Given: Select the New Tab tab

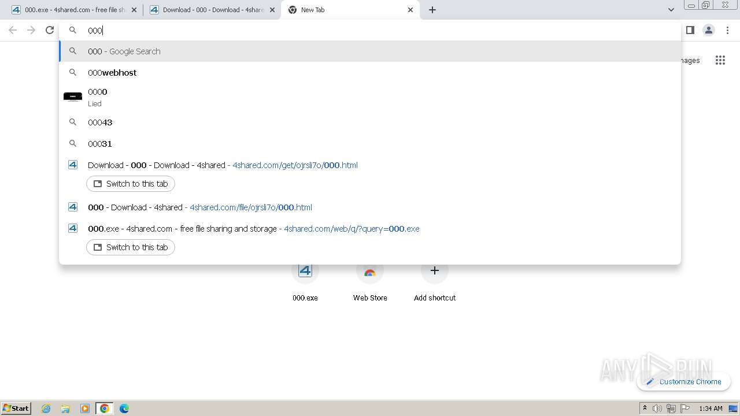Looking at the screenshot, I should coord(350,10).
